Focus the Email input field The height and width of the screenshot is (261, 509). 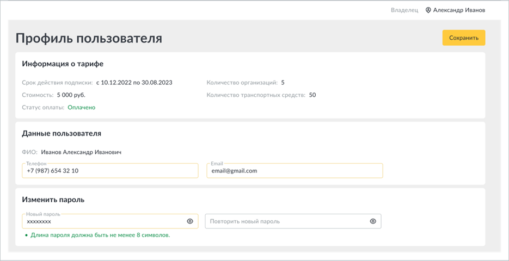[295, 171]
